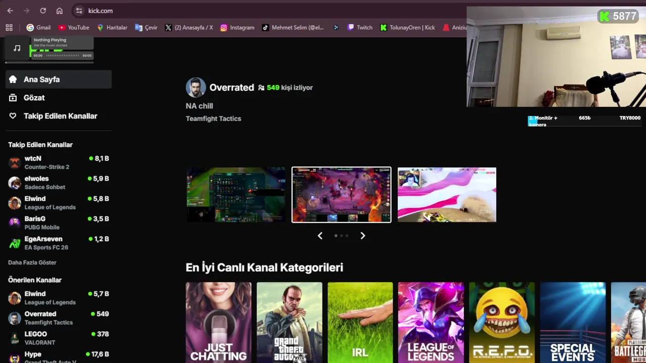This screenshot has height=363, width=646.
Task: Click the music player progress bar
Action: (x=63, y=55)
